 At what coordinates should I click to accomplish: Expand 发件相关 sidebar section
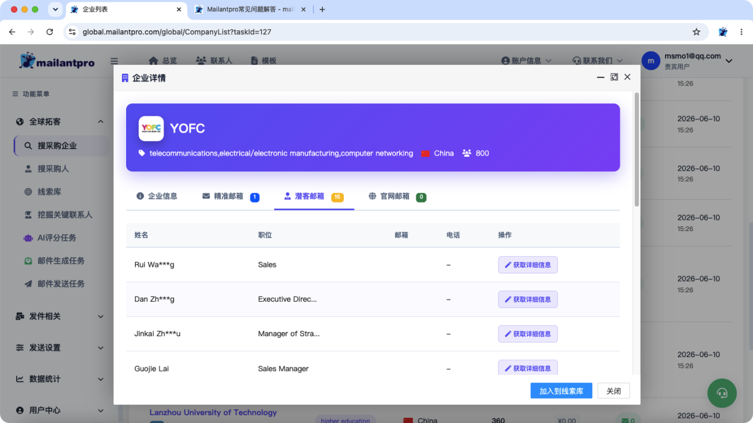click(x=59, y=317)
